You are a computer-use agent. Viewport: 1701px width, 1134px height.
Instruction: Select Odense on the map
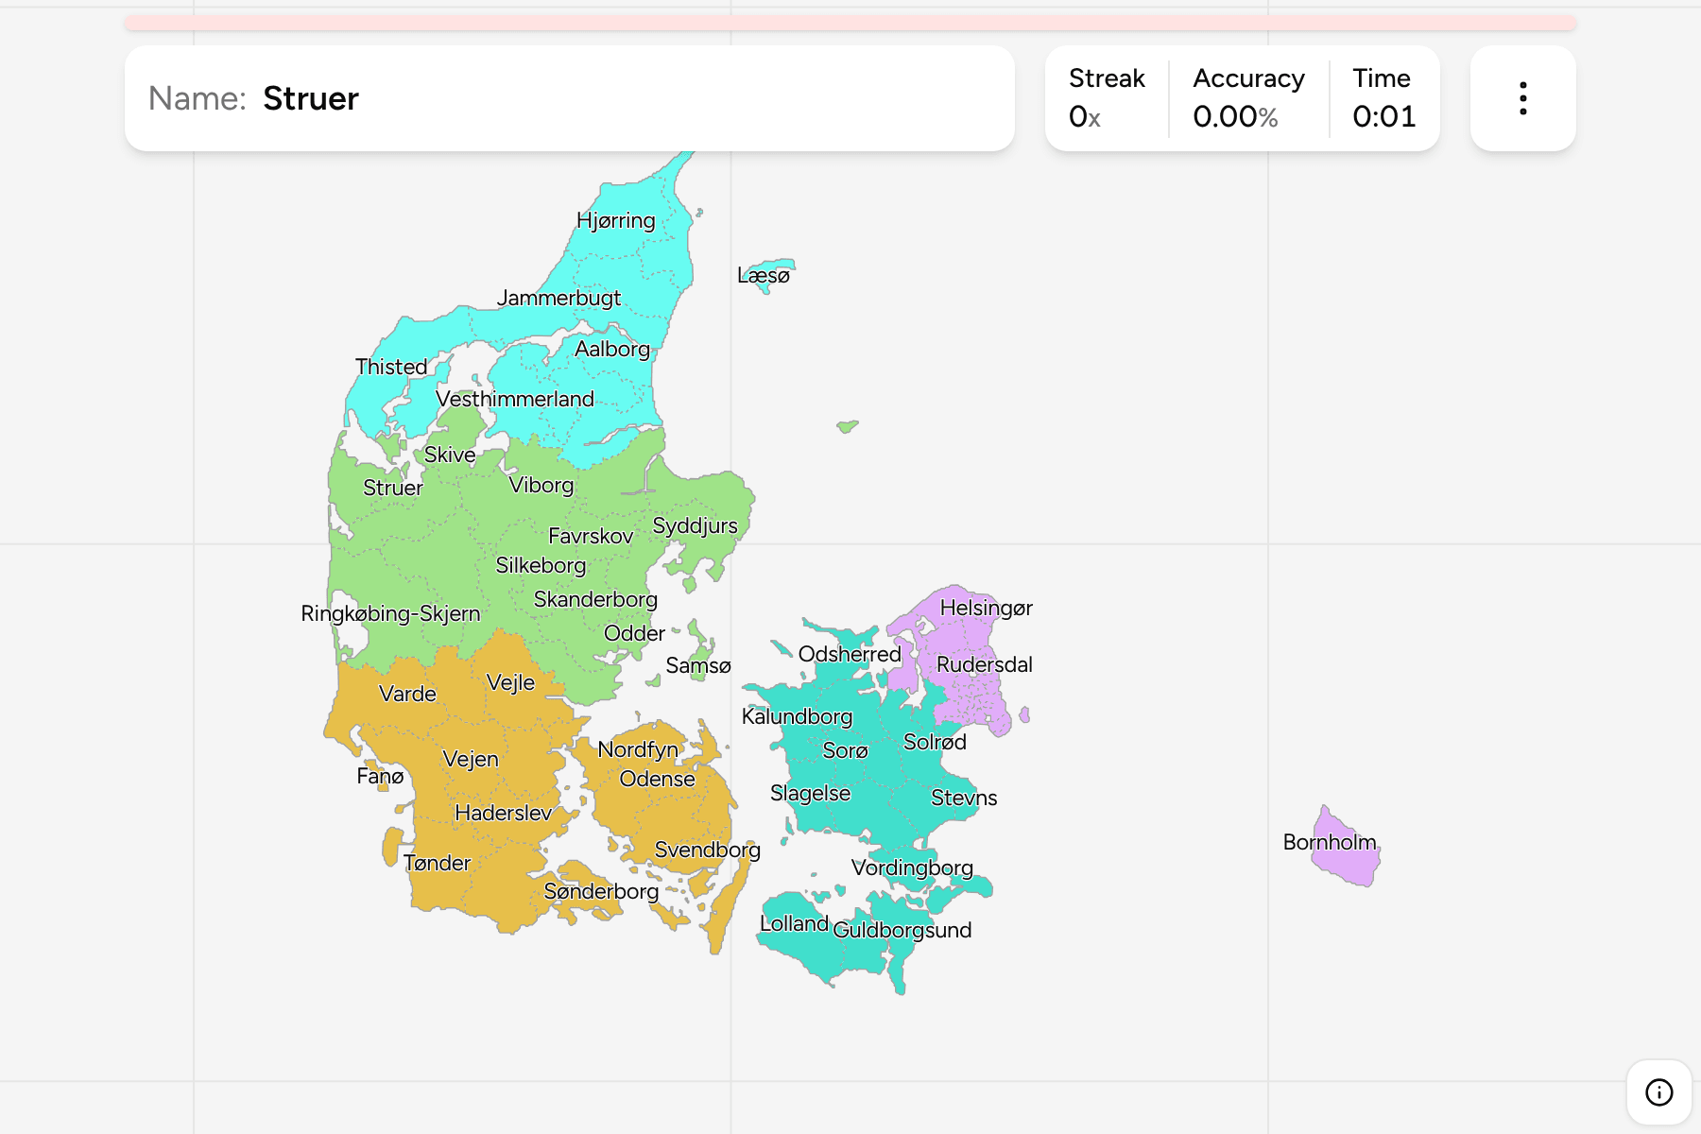657,779
